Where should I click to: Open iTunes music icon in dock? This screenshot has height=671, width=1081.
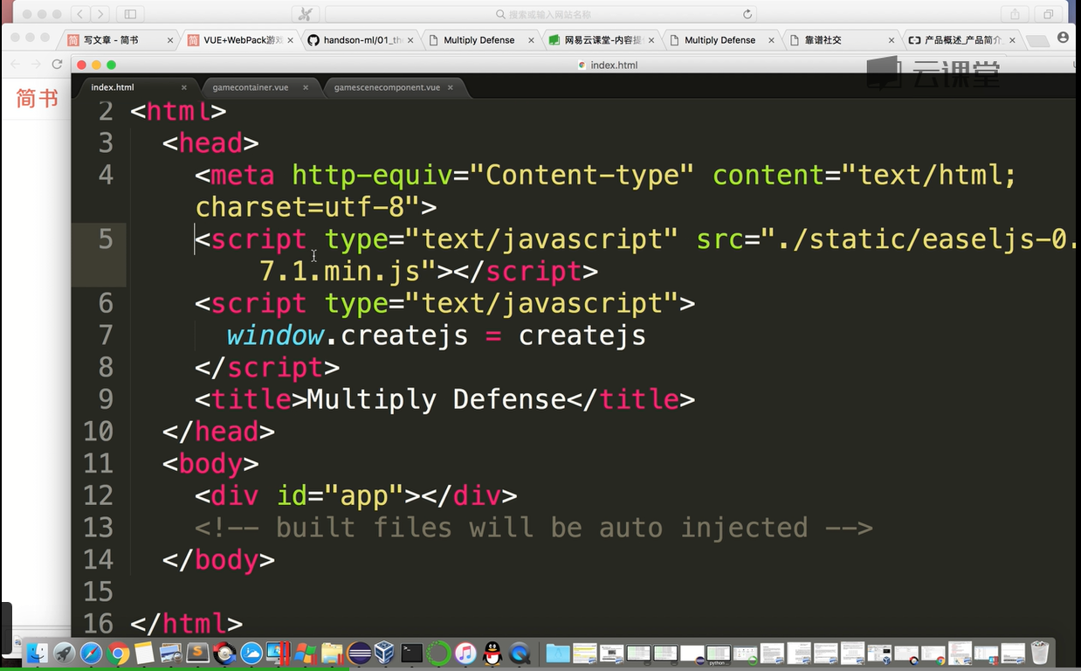(x=465, y=654)
